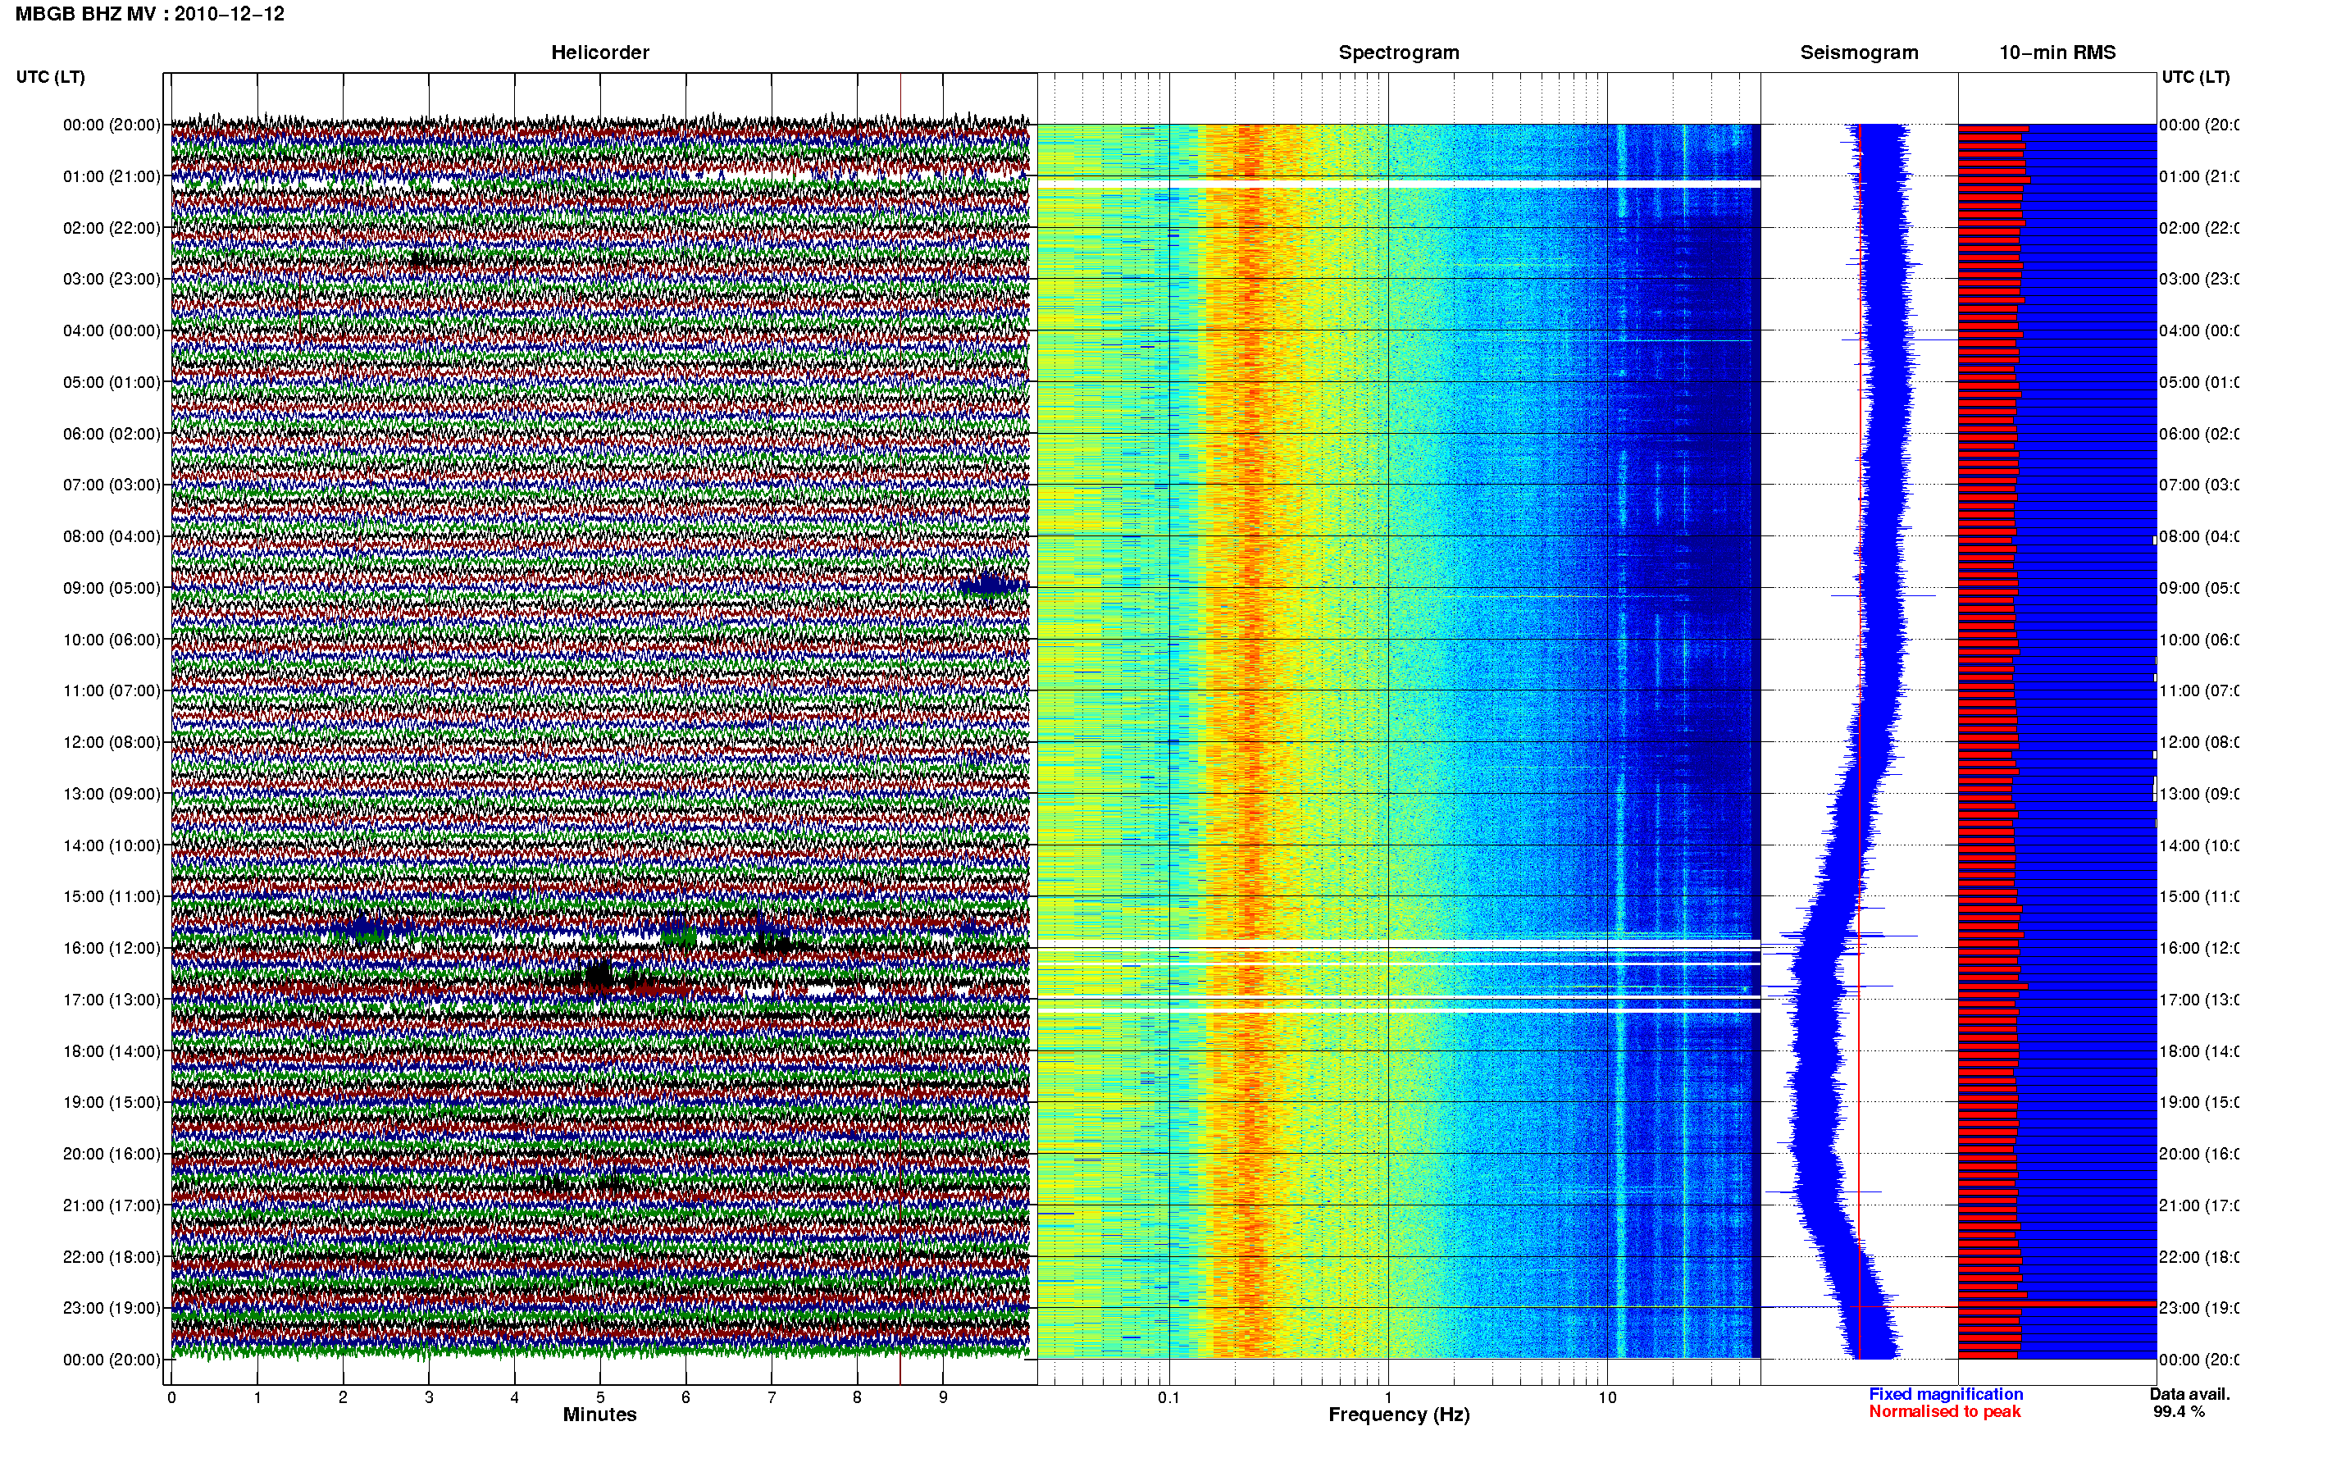This screenshot has height=1458, width=2332.
Task: Click the 'Minutes' axis title
Action: [x=599, y=1415]
